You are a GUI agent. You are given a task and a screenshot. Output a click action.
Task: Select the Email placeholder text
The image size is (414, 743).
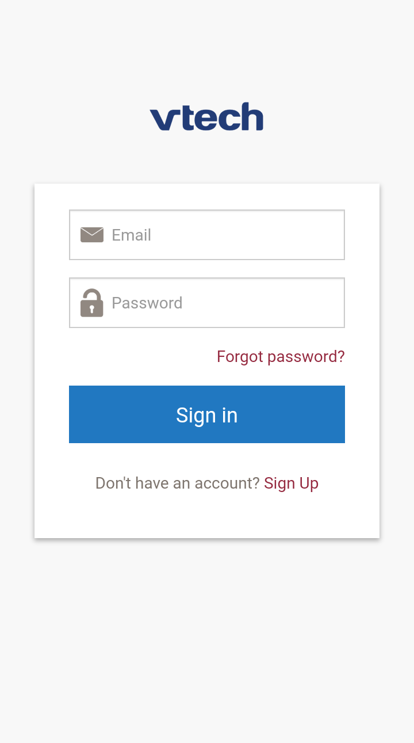(x=131, y=235)
